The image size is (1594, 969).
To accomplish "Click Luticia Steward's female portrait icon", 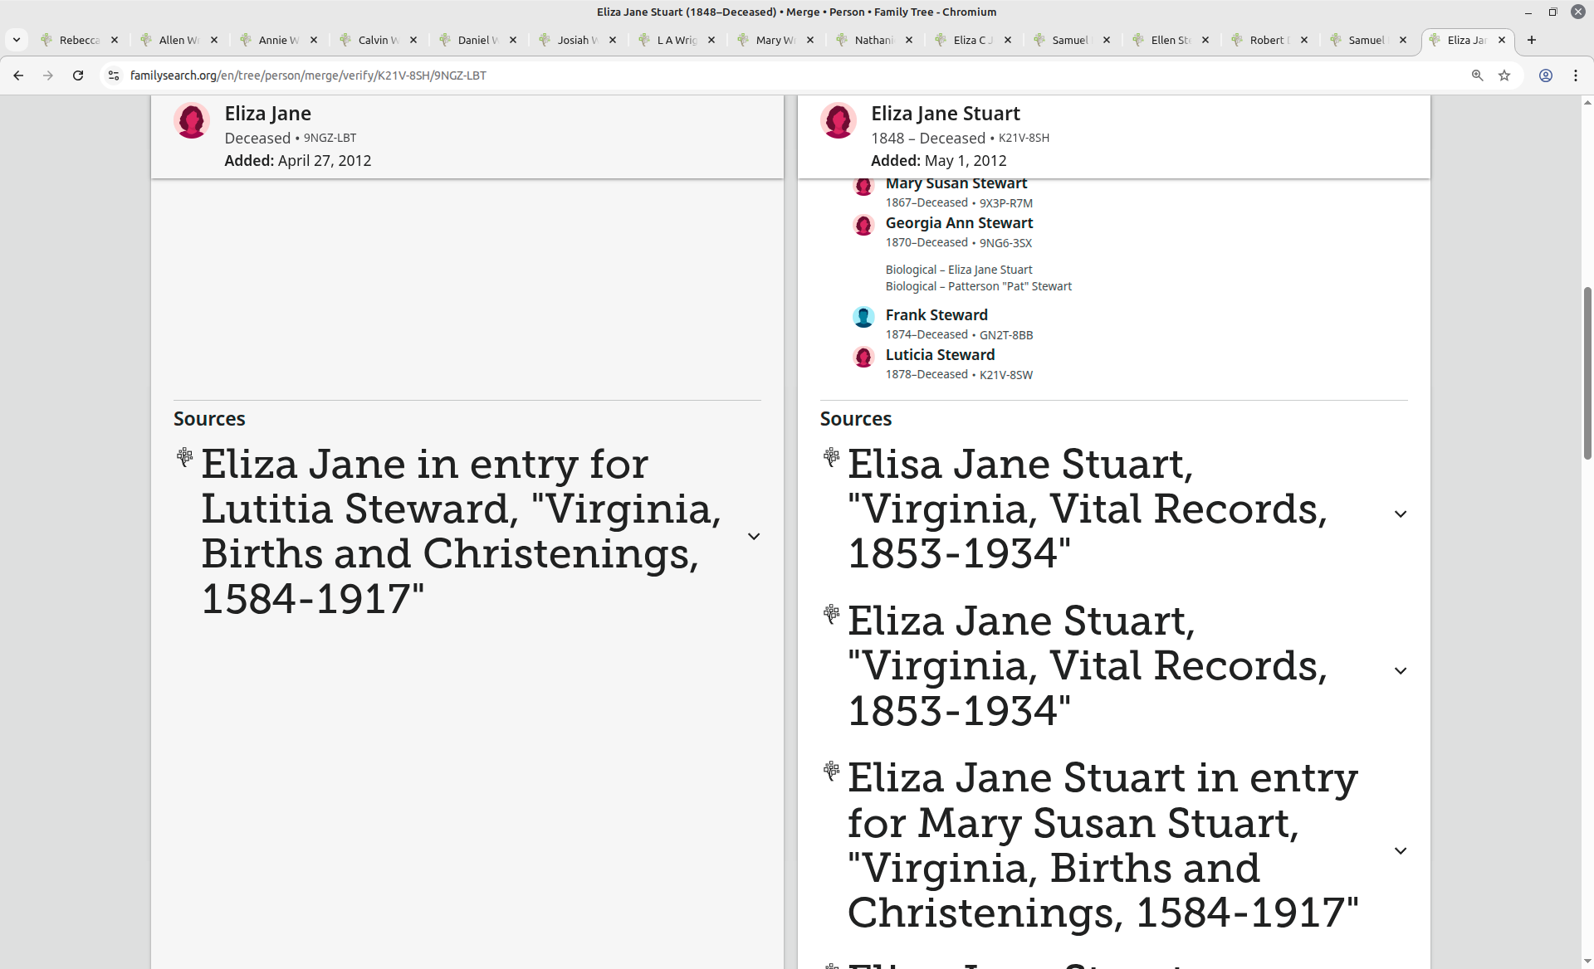I will pos(863,357).
